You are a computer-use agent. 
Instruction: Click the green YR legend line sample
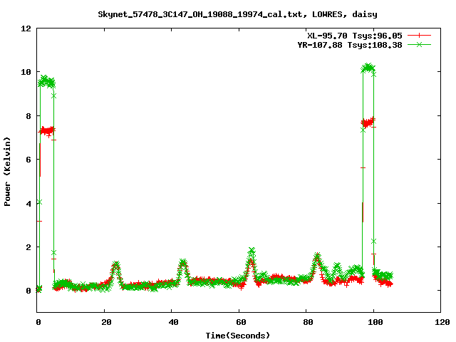tap(419, 44)
